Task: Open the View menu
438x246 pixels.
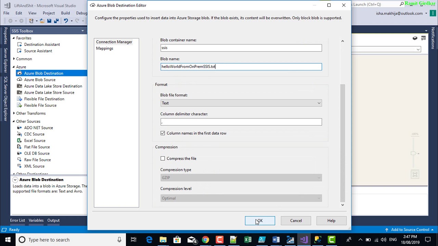Action: tap(33, 13)
